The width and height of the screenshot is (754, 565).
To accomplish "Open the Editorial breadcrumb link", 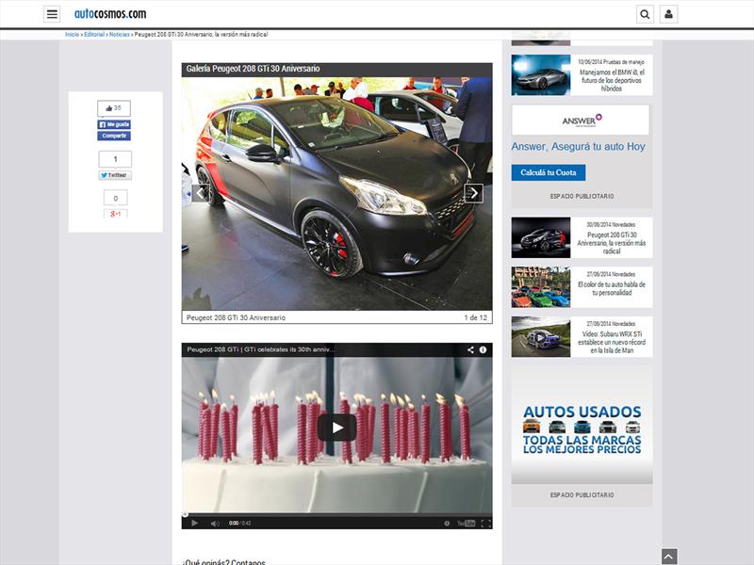I will [94, 34].
